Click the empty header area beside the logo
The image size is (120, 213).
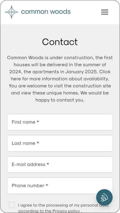[86, 12]
